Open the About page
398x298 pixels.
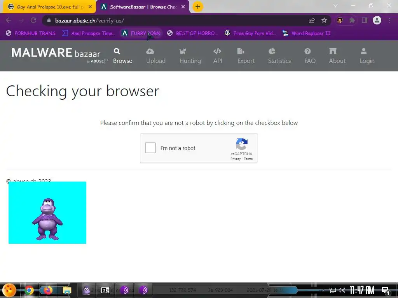tap(337, 56)
